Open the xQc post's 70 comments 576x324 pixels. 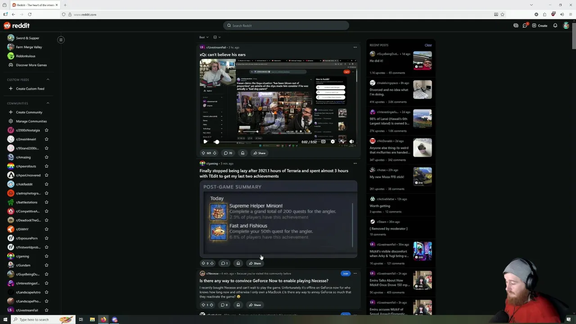(x=228, y=153)
